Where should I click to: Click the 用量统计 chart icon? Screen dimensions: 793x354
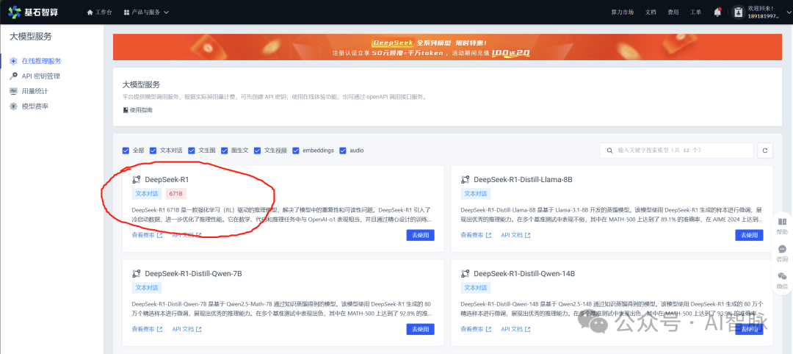click(x=14, y=91)
